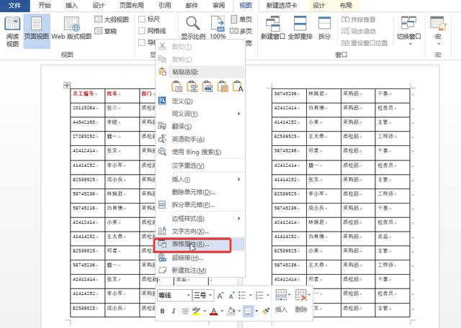Open Outline view (大纲视图)
Viewport: 461px width, 328px height.
[x=112, y=19]
